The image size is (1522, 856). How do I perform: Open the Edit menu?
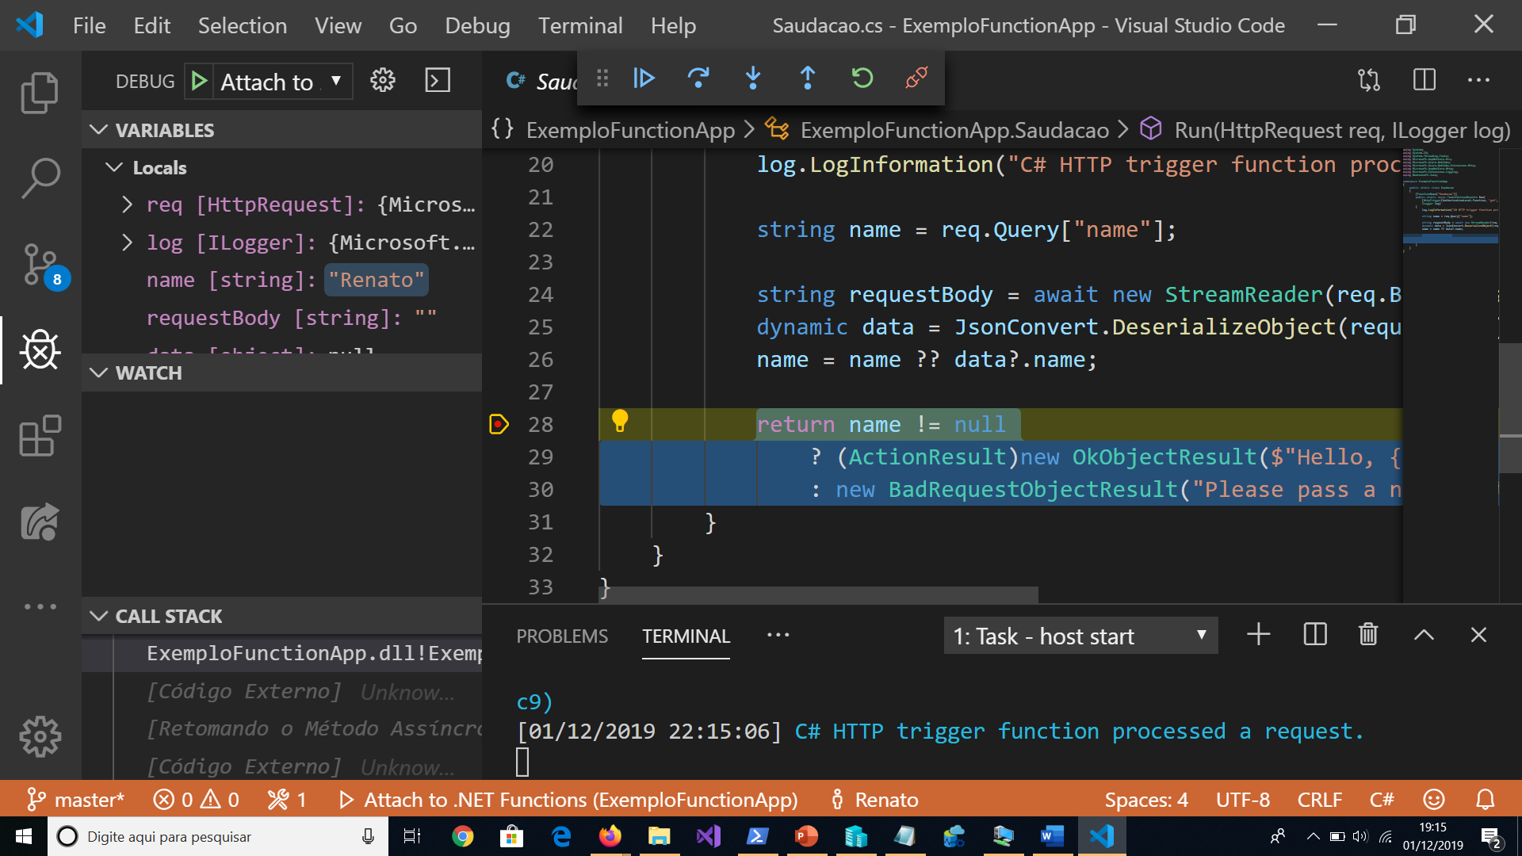tap(151, 25)
